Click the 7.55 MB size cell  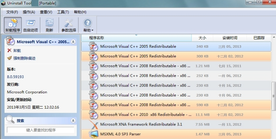[x=202, y=124]
